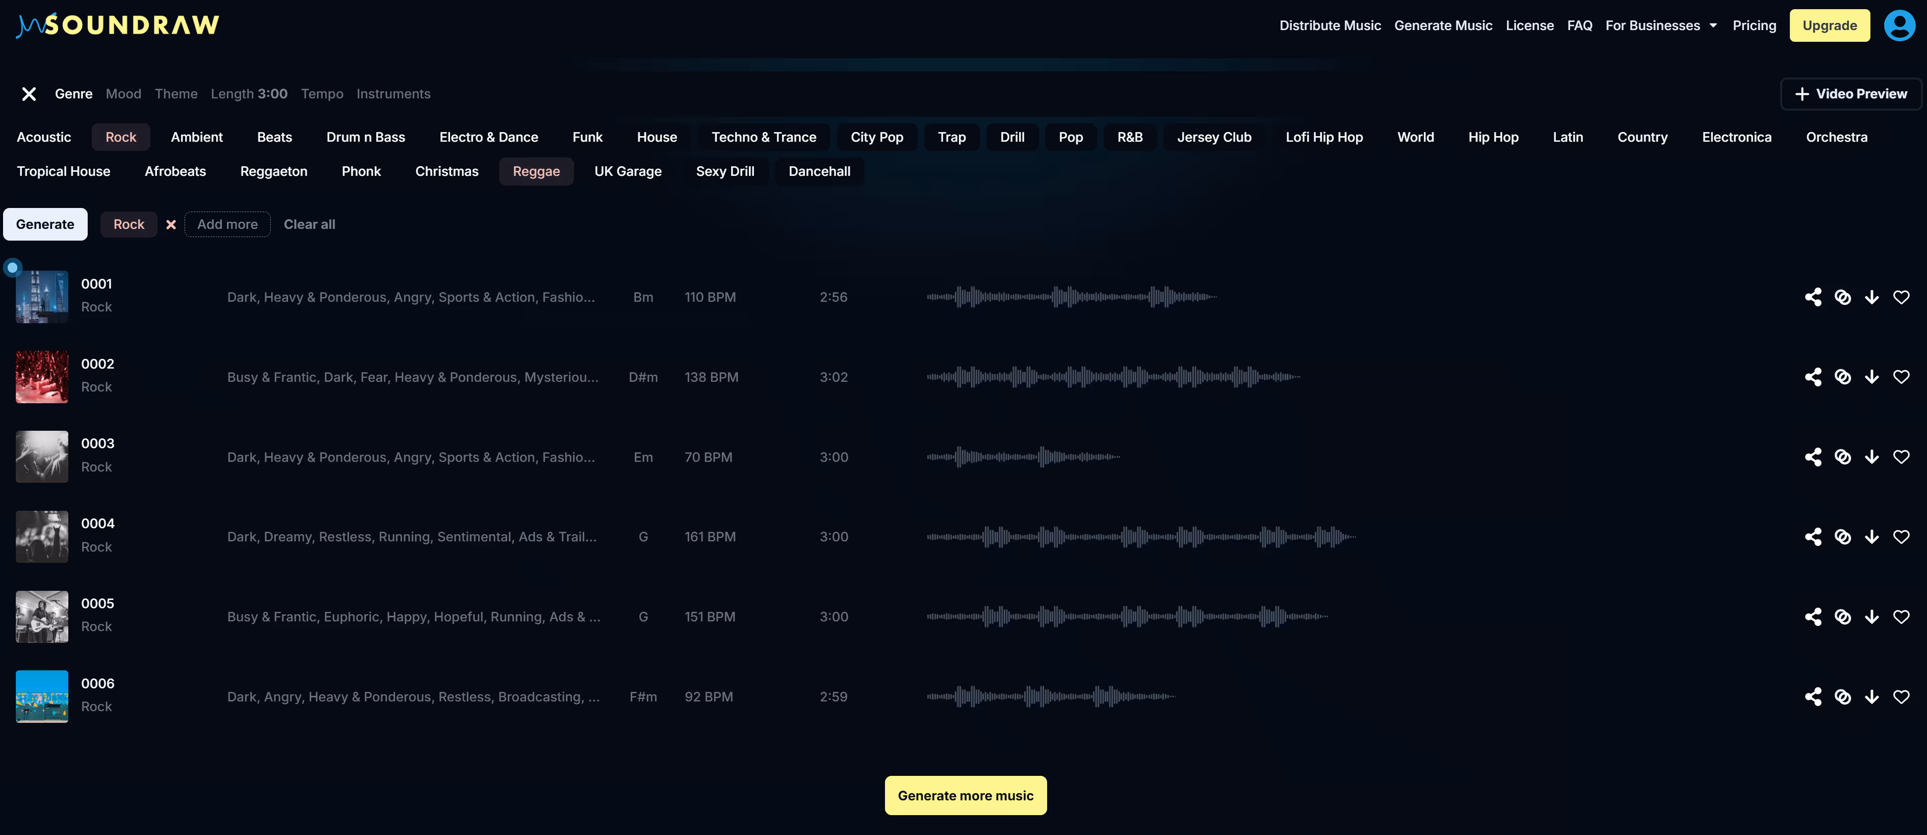Open the user account avatar
Screen dimensions: 1927x835
click(x=1899, y=25)
